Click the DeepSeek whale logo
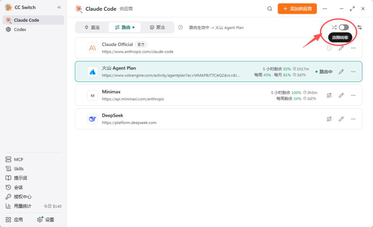The image size is (373, 227). pyautogui.click(x=93, y=119)
